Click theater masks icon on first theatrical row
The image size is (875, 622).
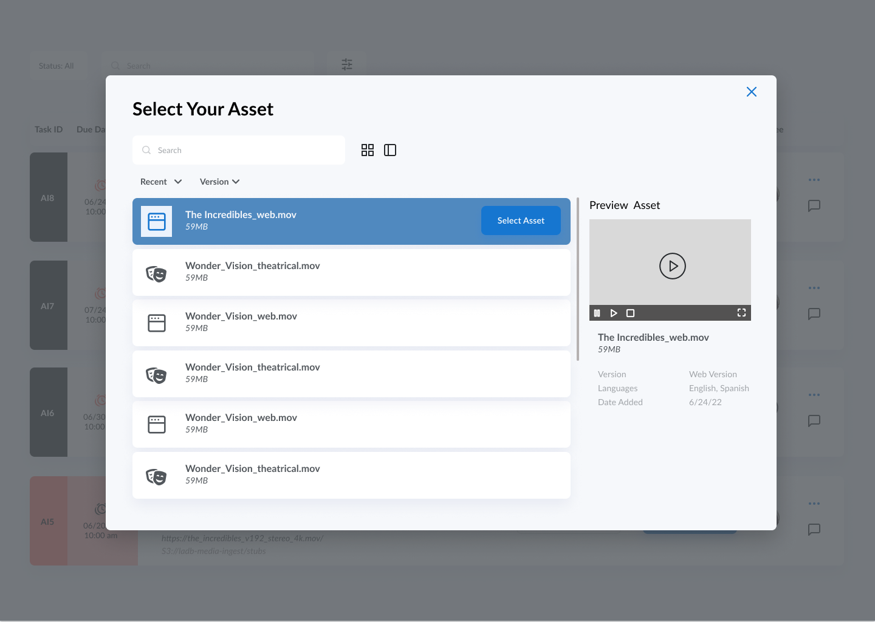point(157,274)
